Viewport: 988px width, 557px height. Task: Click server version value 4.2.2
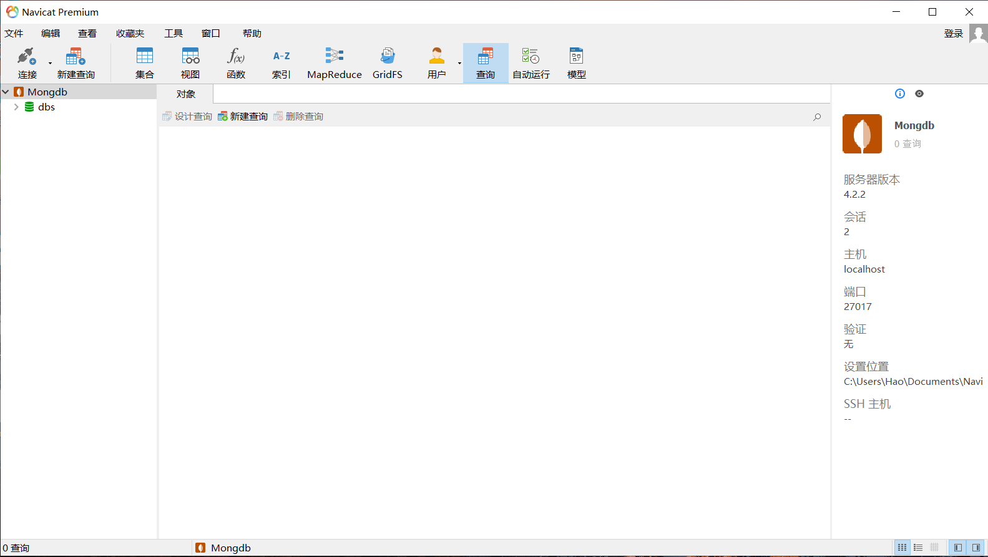(854, 195)
